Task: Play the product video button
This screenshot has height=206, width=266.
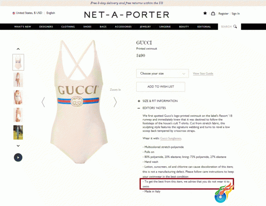Action: (x=18, y=158)
